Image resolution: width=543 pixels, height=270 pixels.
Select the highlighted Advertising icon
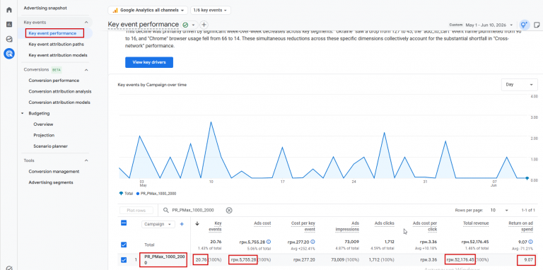[9, 54]
